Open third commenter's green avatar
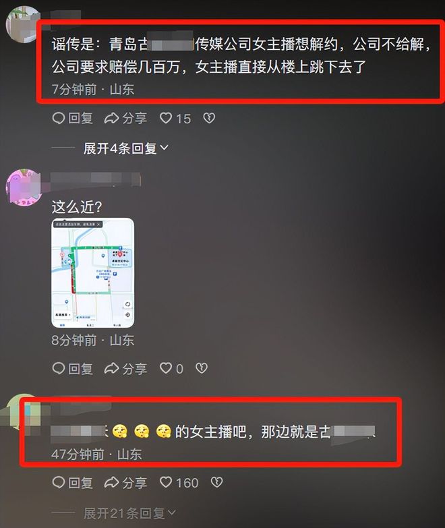 (x=22, y=413)
